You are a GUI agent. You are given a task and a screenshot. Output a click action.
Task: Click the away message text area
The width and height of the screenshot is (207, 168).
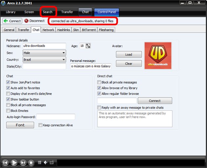pyautogui.click(x=135, y=119)
